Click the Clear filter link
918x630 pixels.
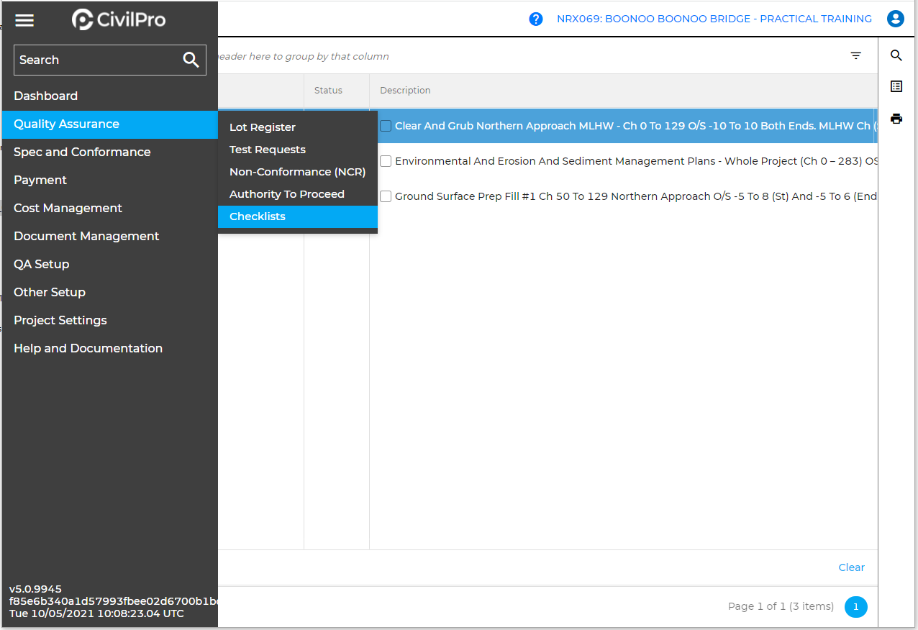[x=851, y=567]
